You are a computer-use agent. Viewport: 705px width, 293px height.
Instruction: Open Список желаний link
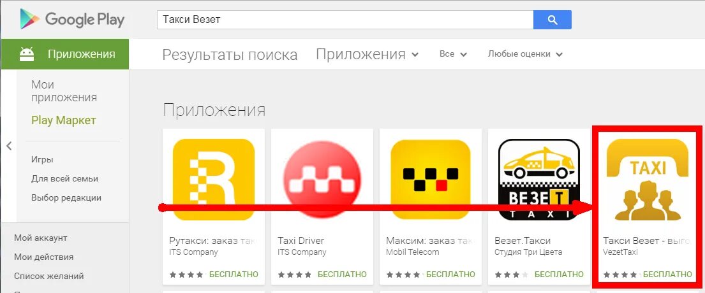point(49,276)
